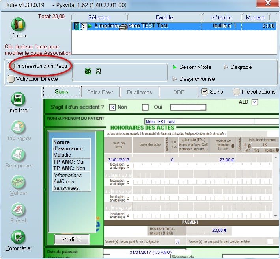
Task: Select the Impression d'un Reçu radio option
Action: tap(11, 66)
